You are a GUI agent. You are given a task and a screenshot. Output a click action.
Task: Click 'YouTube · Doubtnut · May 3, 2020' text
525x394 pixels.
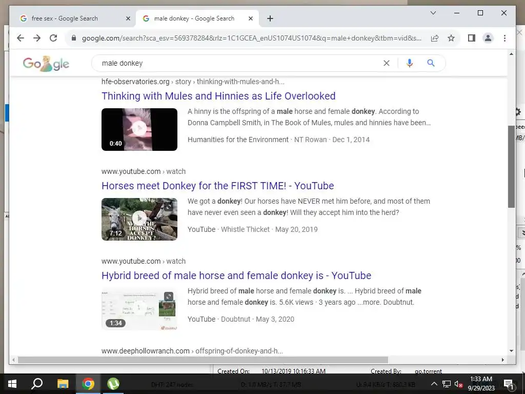[241, 319]
